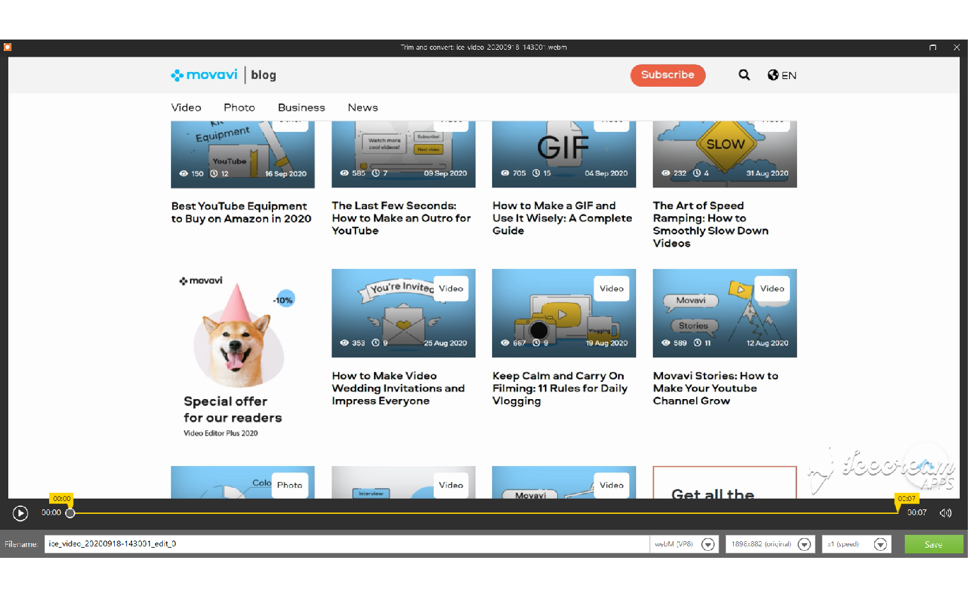Screen dimensions: 968x598
Task: Open the News menu tab
Action: click(362, 108)
